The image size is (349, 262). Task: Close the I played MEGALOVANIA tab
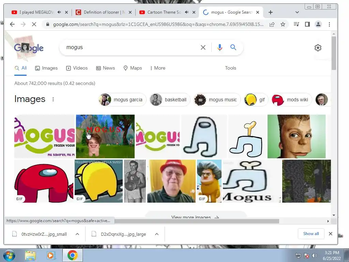66,12
